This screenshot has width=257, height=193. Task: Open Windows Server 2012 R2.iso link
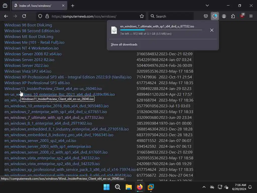pyautogui.click(x=29, y=60)
